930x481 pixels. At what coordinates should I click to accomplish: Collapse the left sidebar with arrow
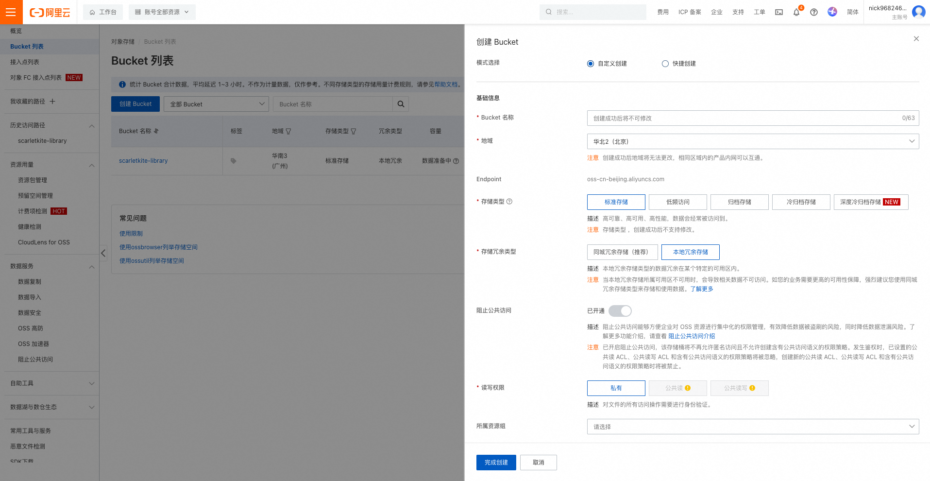pyautogui.click(x=103, y=253)
